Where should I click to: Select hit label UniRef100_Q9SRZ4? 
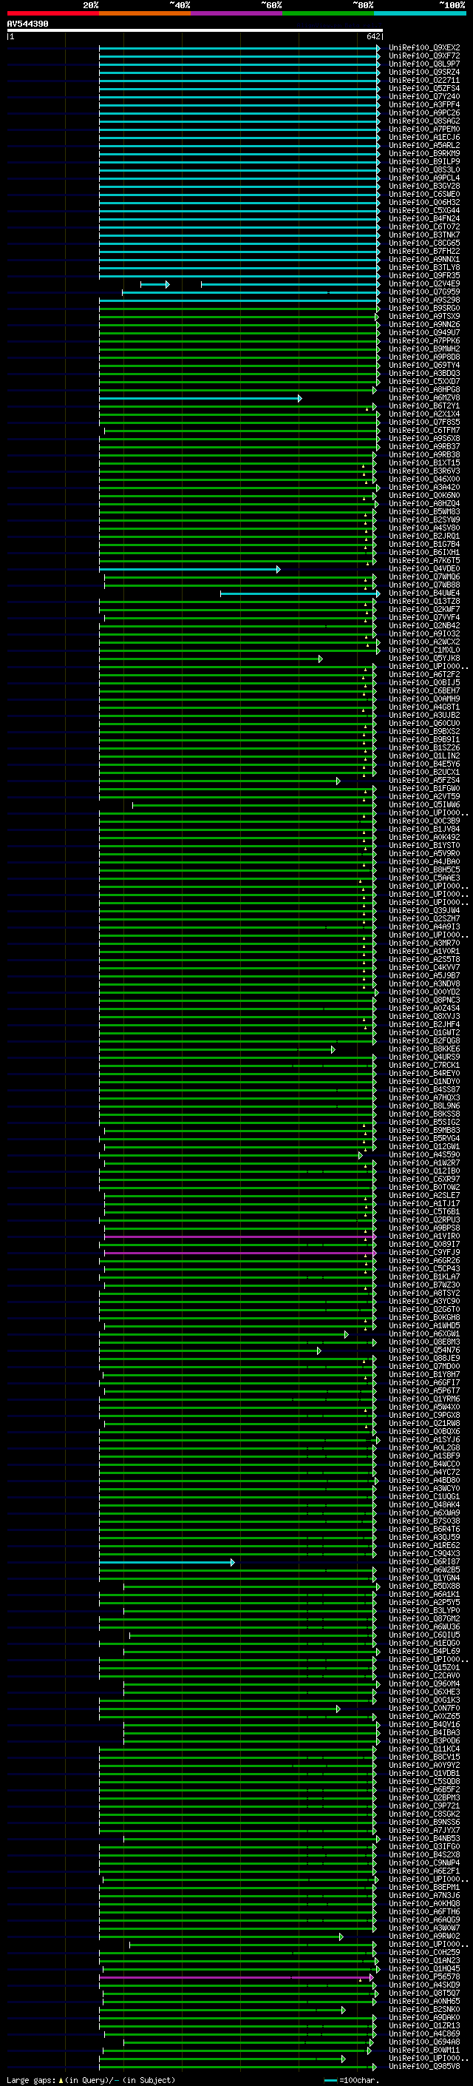424,72
